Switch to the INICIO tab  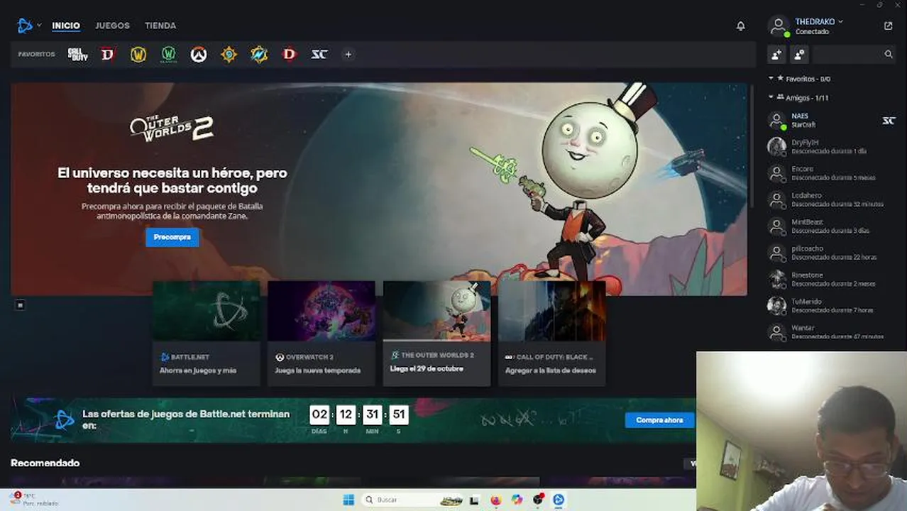point(66,26)
